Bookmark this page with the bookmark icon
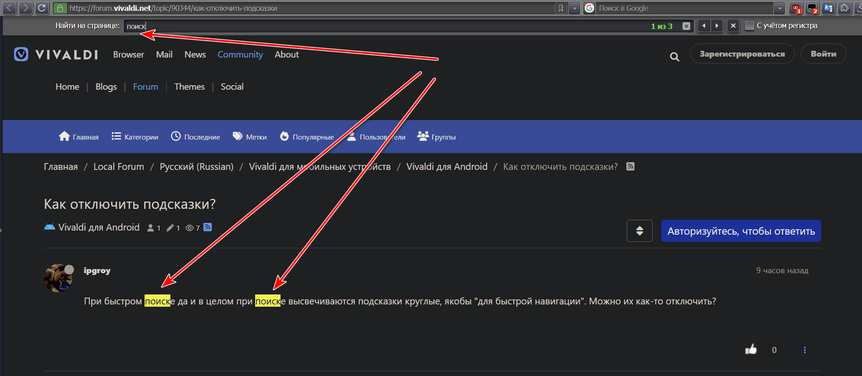 click(x=561, y=8)
